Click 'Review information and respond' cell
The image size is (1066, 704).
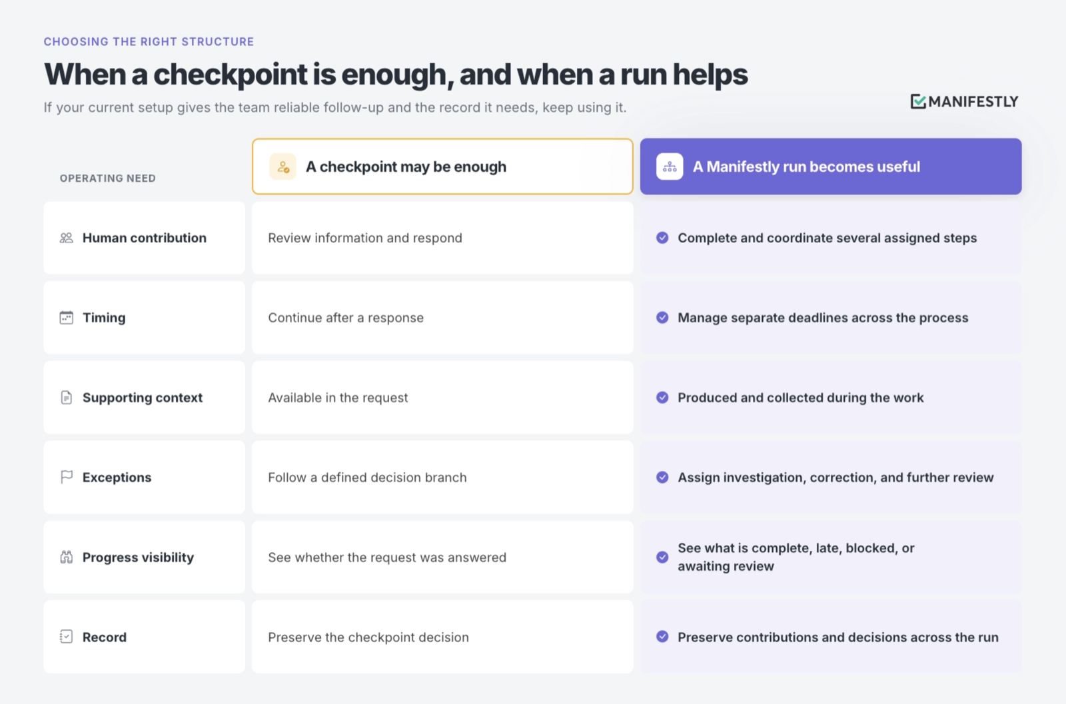pyautogui.click(x=442, y=238)
